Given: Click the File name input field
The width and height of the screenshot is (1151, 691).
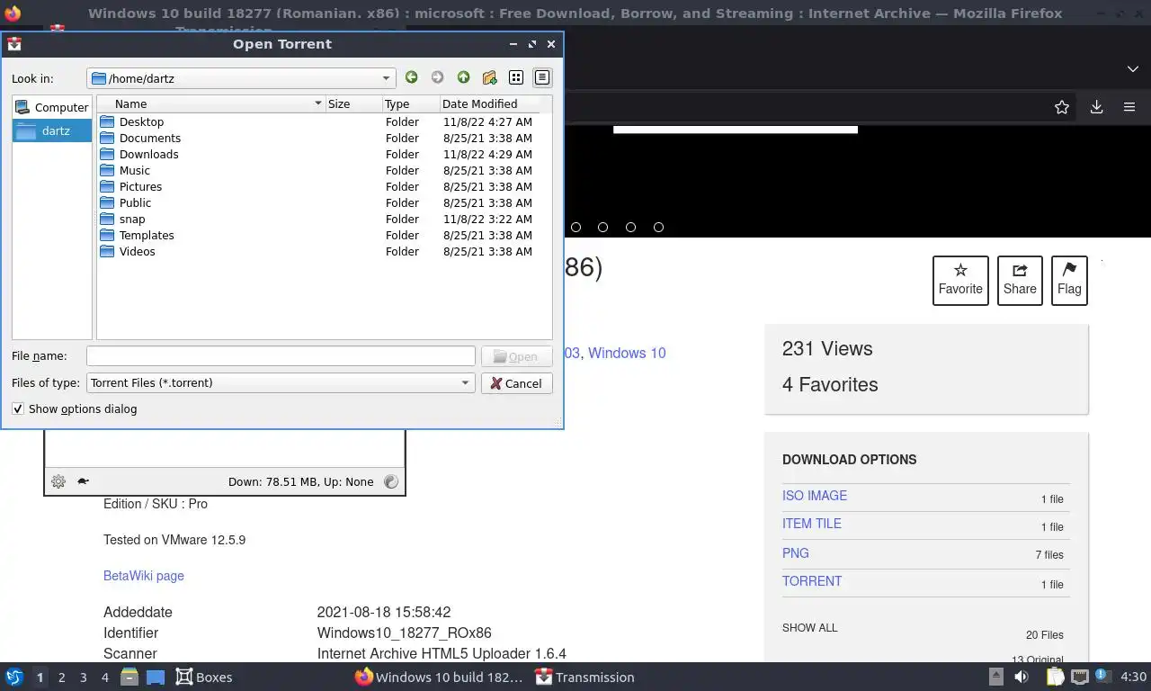Looking at the screenshot, I should (281, 355).
